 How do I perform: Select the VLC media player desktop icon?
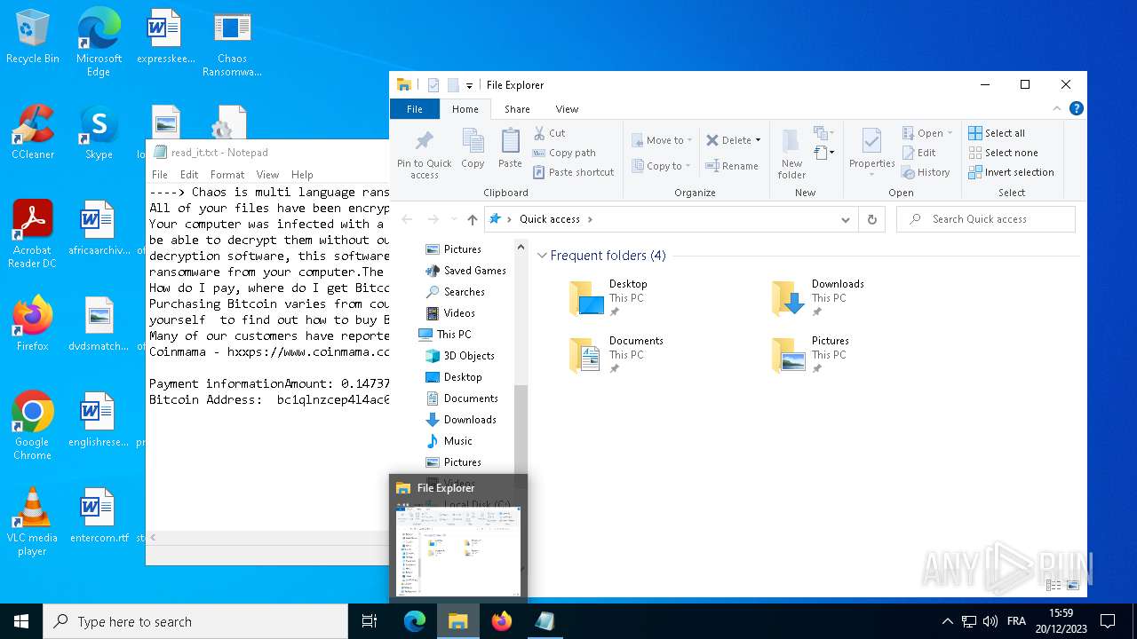[33, 522]
